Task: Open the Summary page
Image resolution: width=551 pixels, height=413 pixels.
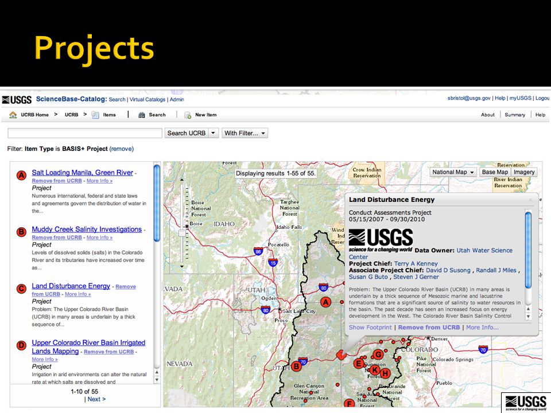Action: point(515,115)
